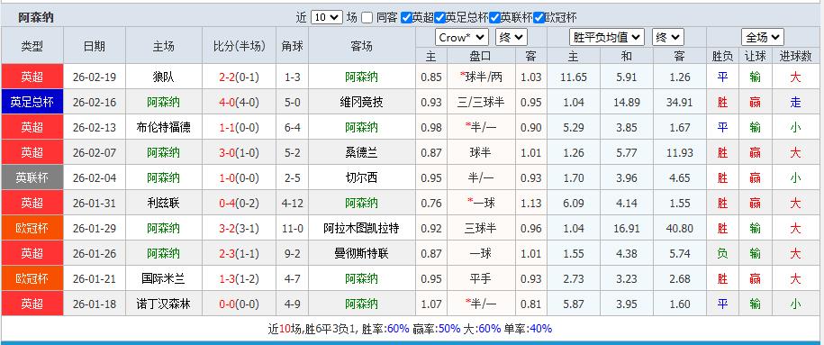Click the corner count 4-12

point(292,203)
